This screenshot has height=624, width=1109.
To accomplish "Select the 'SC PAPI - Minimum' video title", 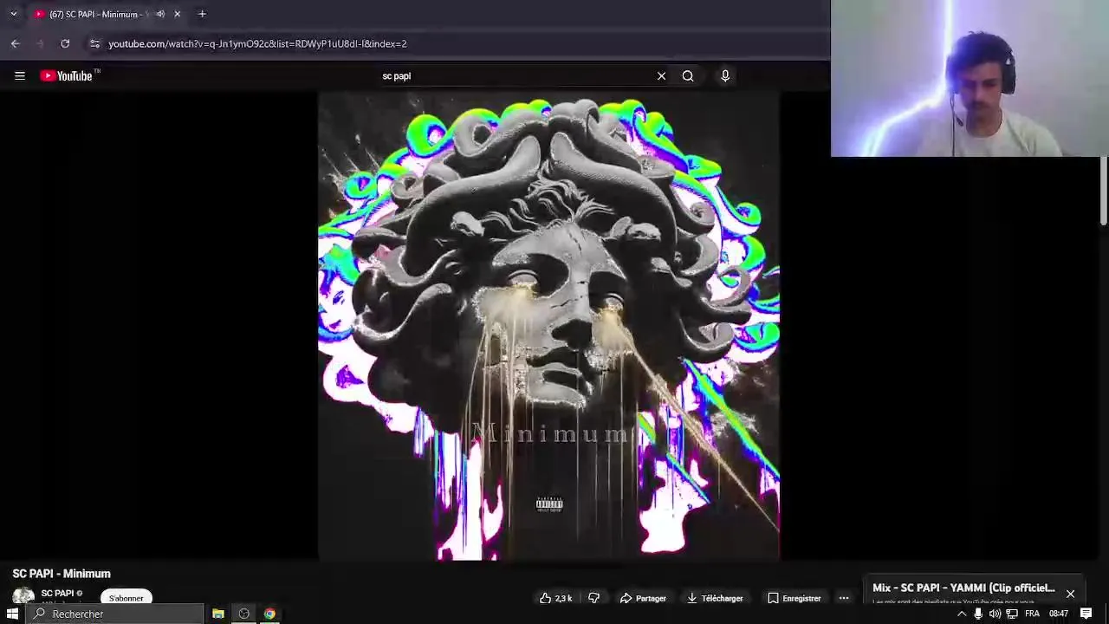I will [x=62, y=574].
